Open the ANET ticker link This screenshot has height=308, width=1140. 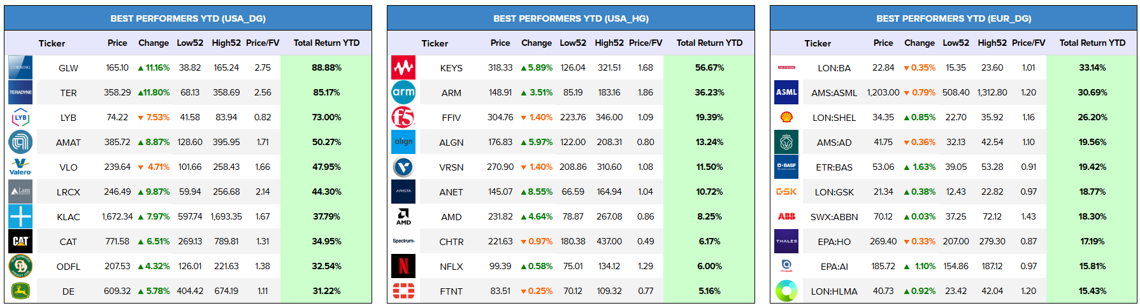pos(451,192)
